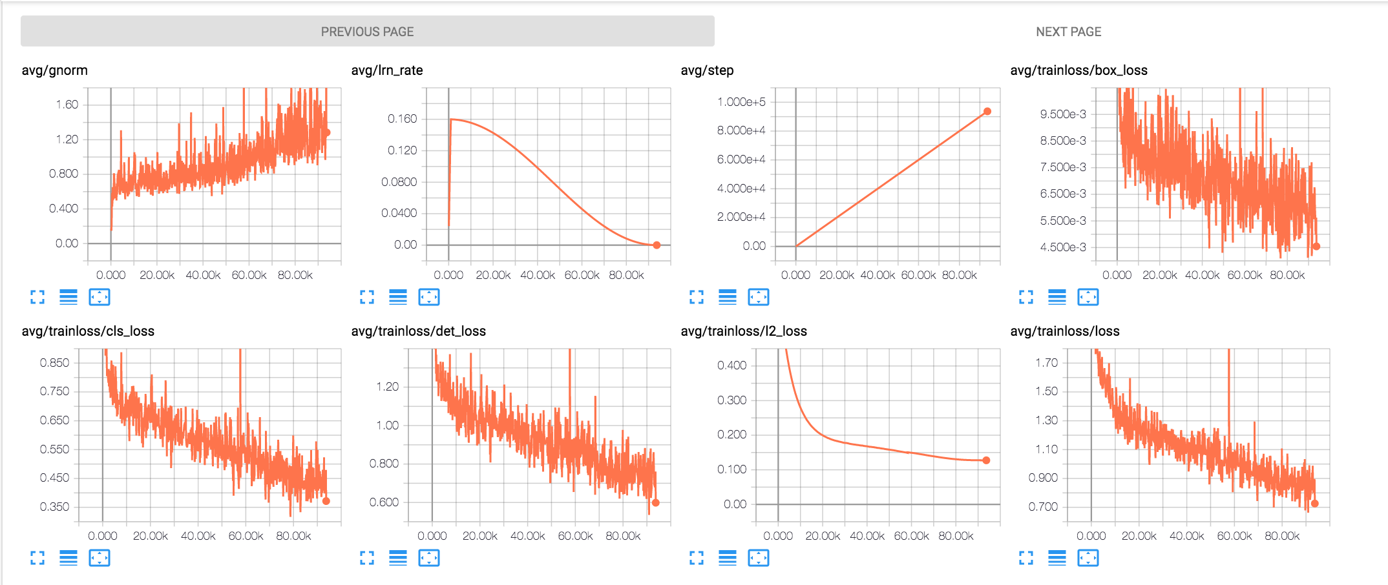Screen dimensions: 1388x585
Task: Maximize the avg/trainloss/box_loss chart
Action: point(1025,298)
